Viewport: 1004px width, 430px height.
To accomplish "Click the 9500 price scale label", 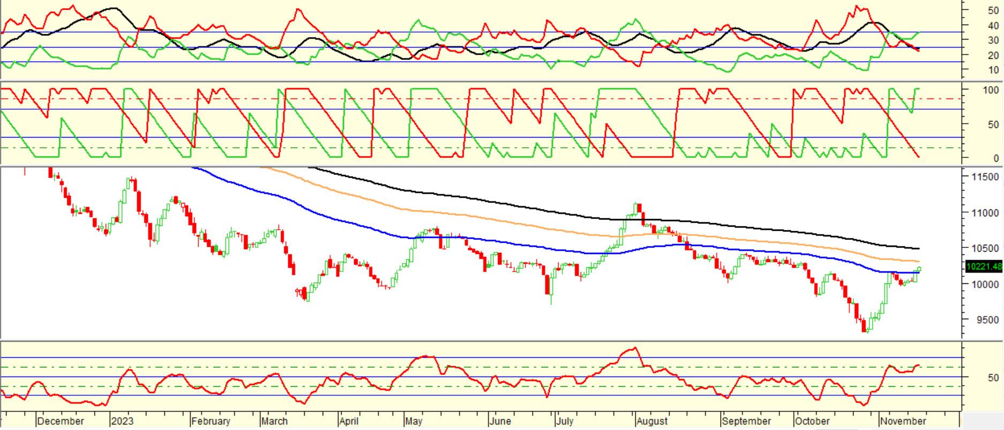I will [987, 320].
